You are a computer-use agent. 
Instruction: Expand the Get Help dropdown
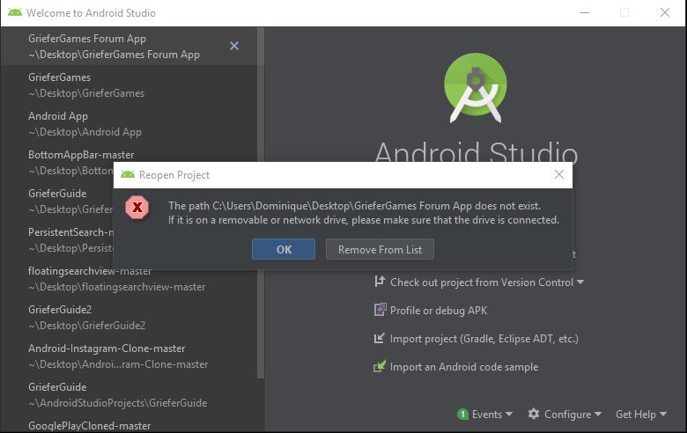click(641, 415)
